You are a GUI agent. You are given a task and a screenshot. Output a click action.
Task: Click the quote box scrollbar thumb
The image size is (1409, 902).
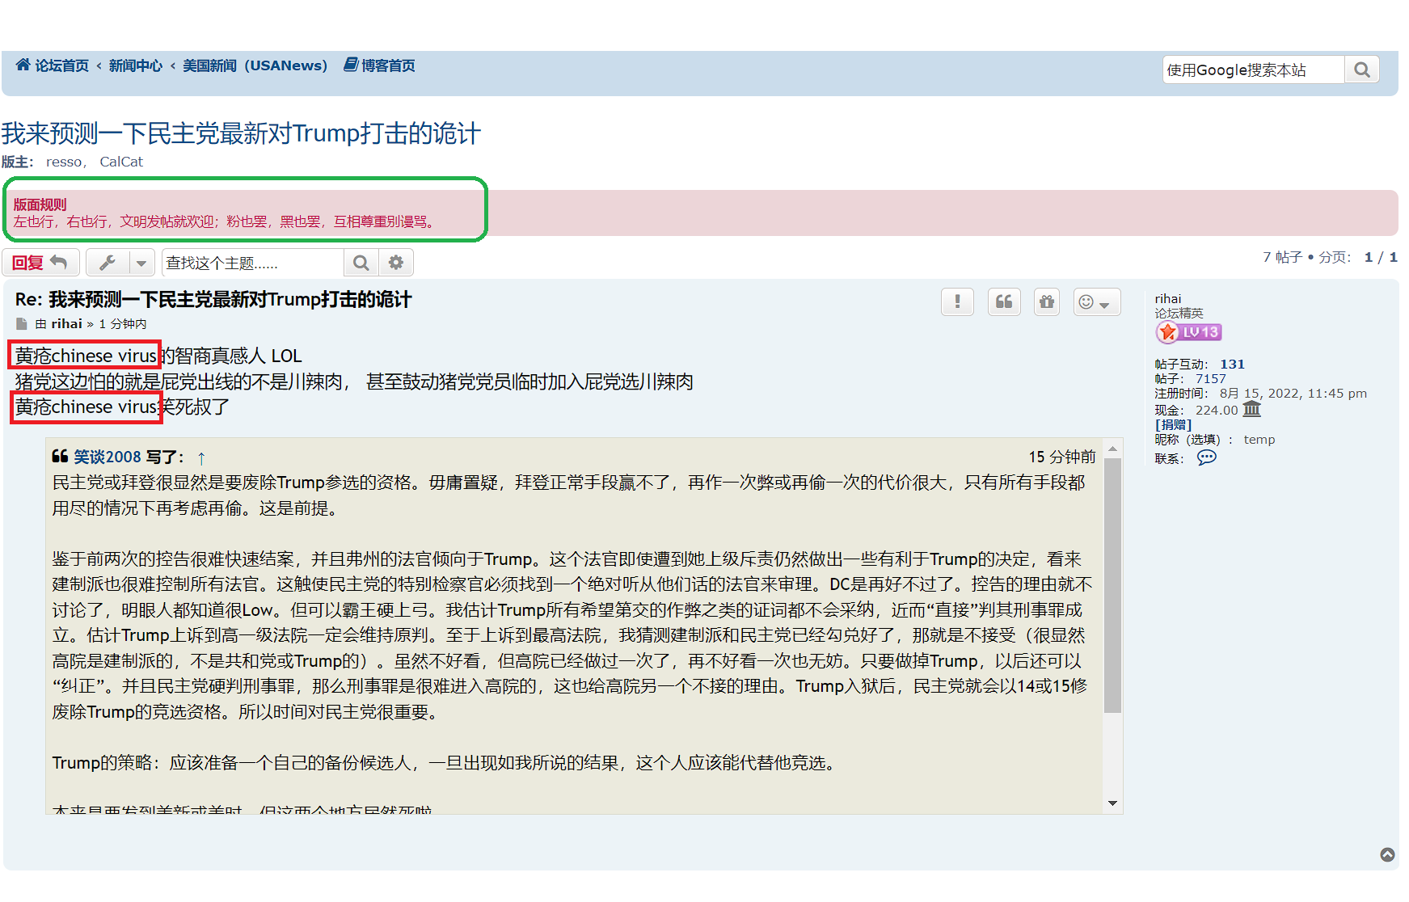pyautogui.click(x=1113, y=586)
